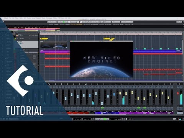Screen dimensions: 184x138
Task: Click the green Play button in the transport bar
Action: [x=105, y=119]
